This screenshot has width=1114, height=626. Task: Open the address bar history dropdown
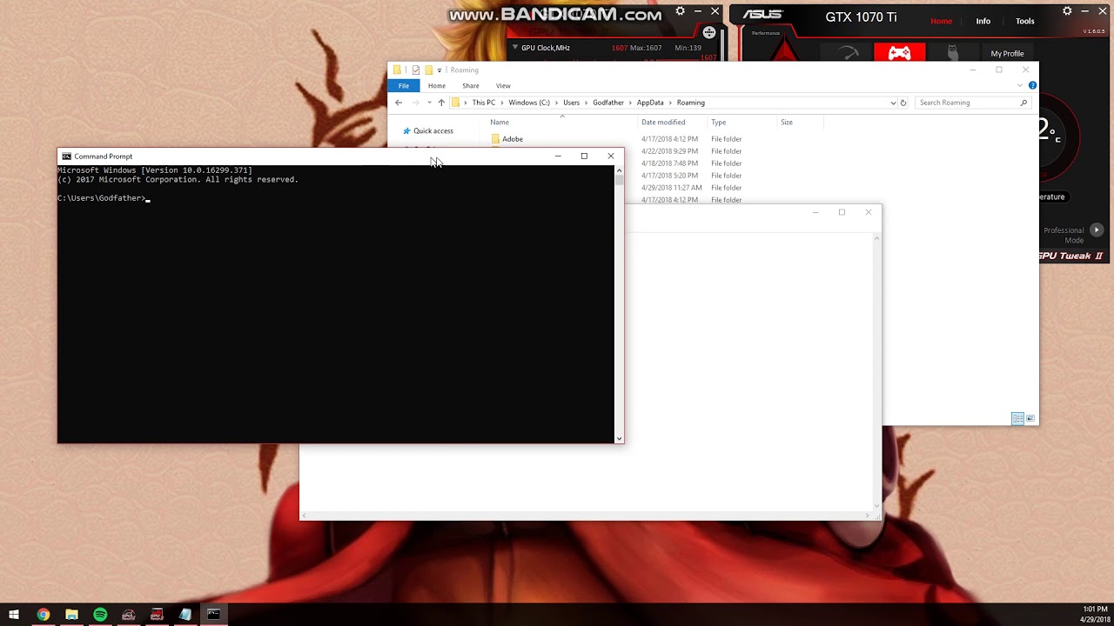tap(893, 103)
